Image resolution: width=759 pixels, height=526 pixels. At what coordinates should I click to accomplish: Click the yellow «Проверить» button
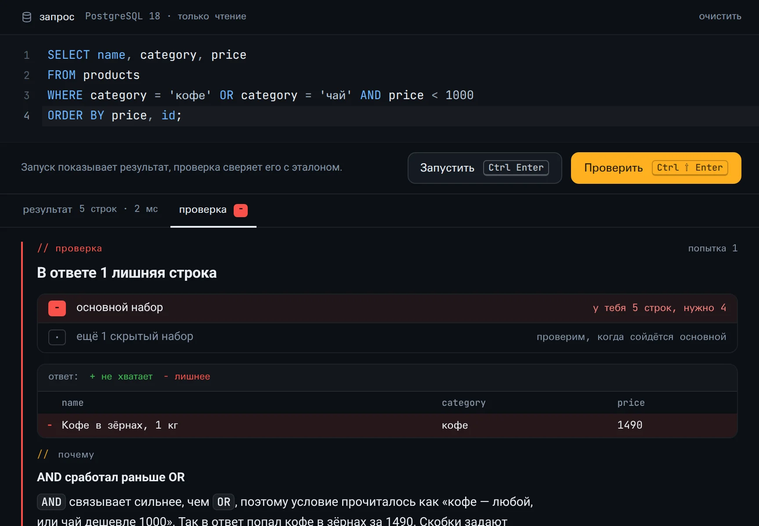click(x=656, y=168)
